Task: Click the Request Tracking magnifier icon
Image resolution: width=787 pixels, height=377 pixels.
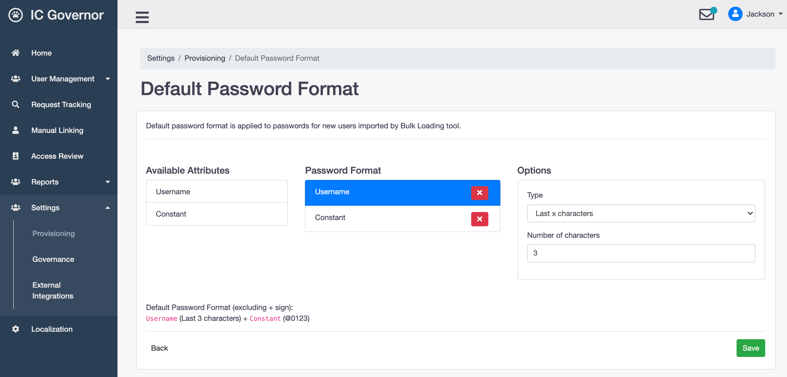Action: 15,104
